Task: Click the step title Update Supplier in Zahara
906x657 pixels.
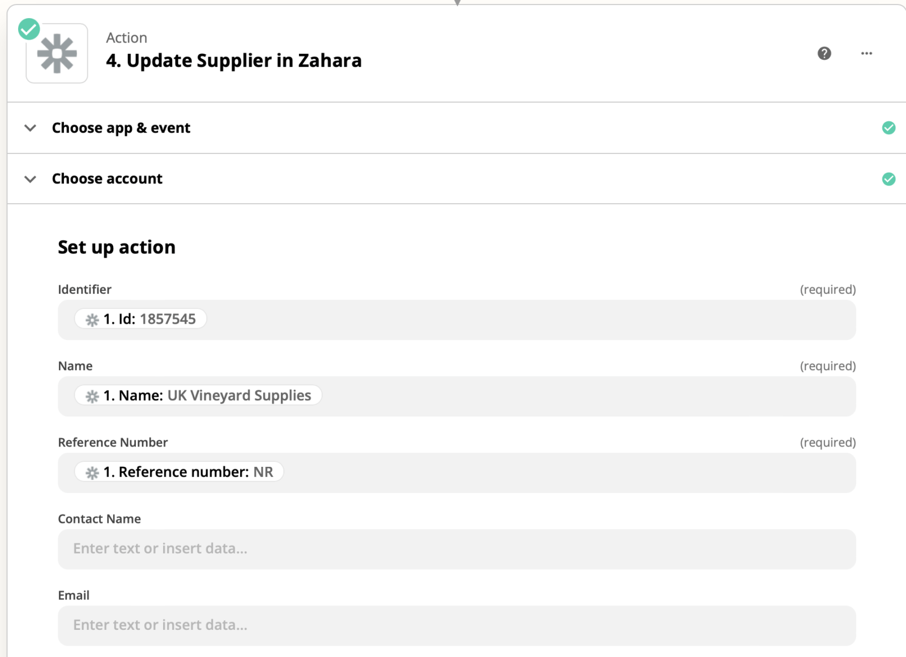Action: click(x=233, y=60)
